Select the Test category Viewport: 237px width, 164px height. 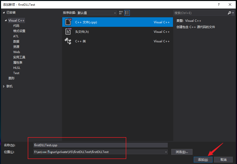tap(16, 73)
